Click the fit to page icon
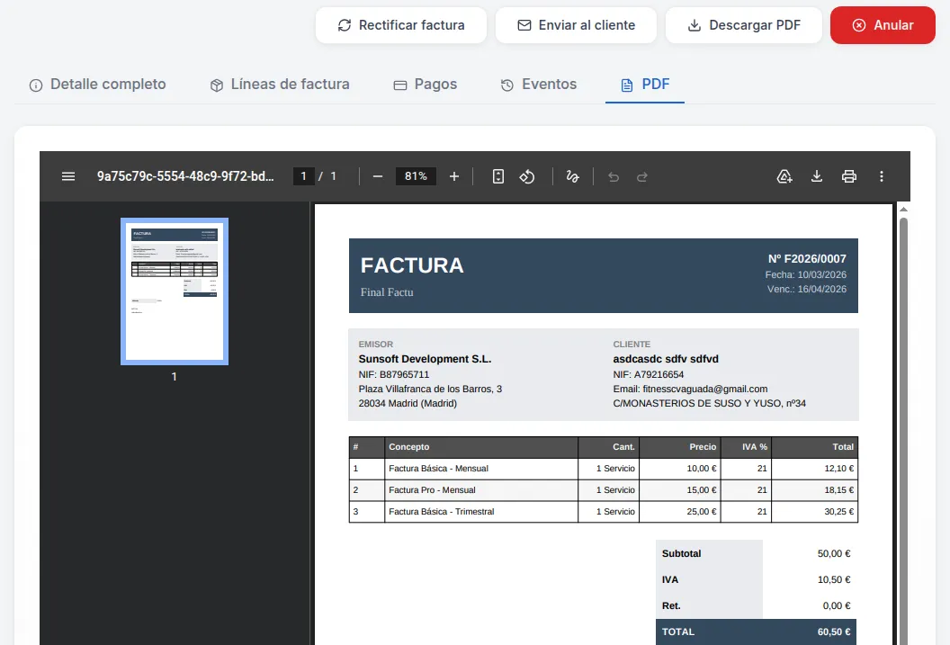The height and width of the screenshot is (645, 950). tap(498, 176)
